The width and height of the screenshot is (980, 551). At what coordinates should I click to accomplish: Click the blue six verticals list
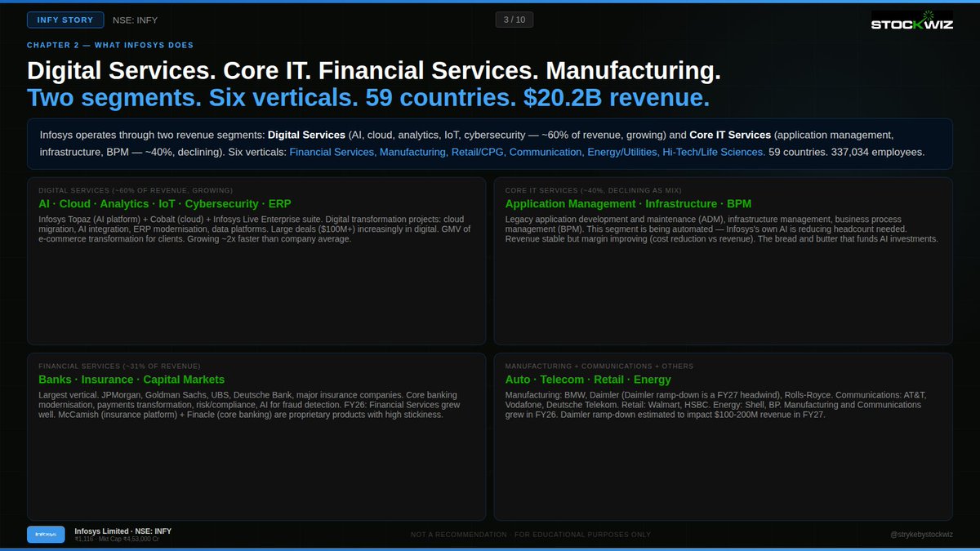[528, 152]
